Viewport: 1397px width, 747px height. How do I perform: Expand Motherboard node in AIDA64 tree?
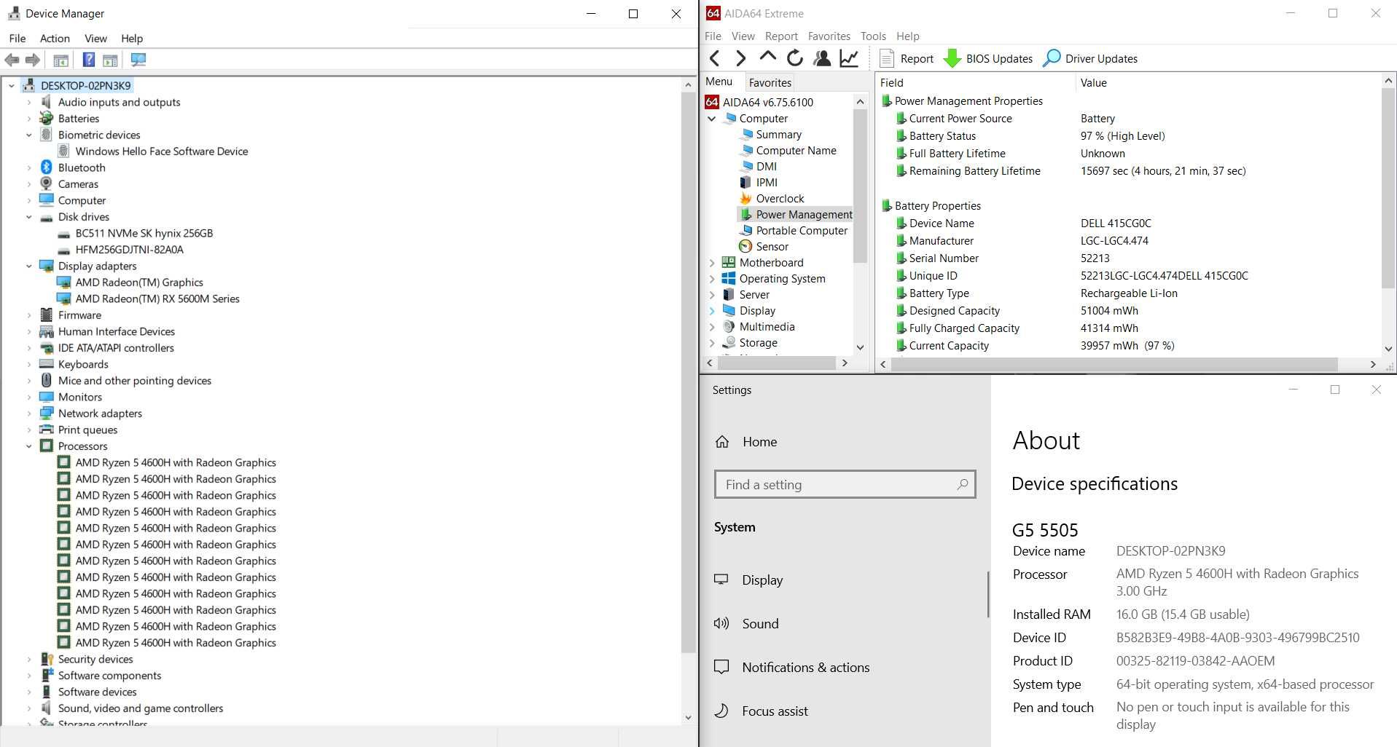pyautogui.click(x=712, y=263)
